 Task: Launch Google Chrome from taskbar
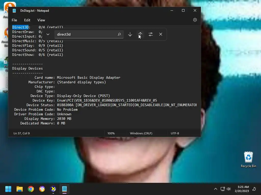pyautogui.click(x=31, y=189)
